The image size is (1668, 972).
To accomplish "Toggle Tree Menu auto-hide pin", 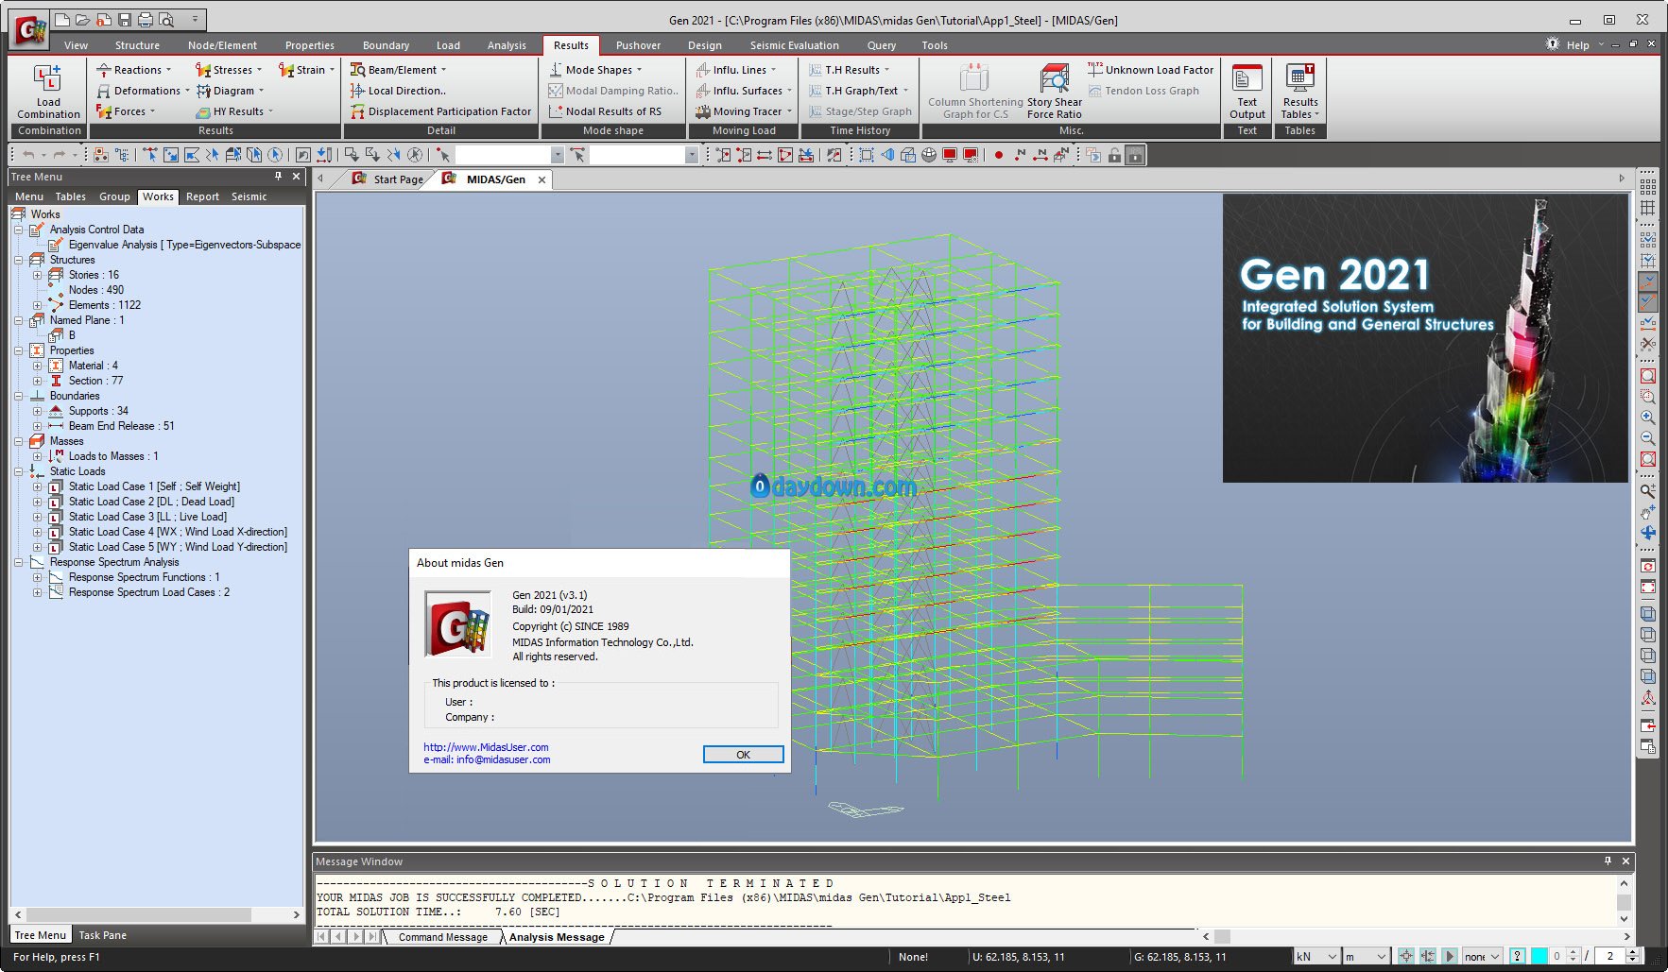I will pyautogui.click(x=278, y=177).
